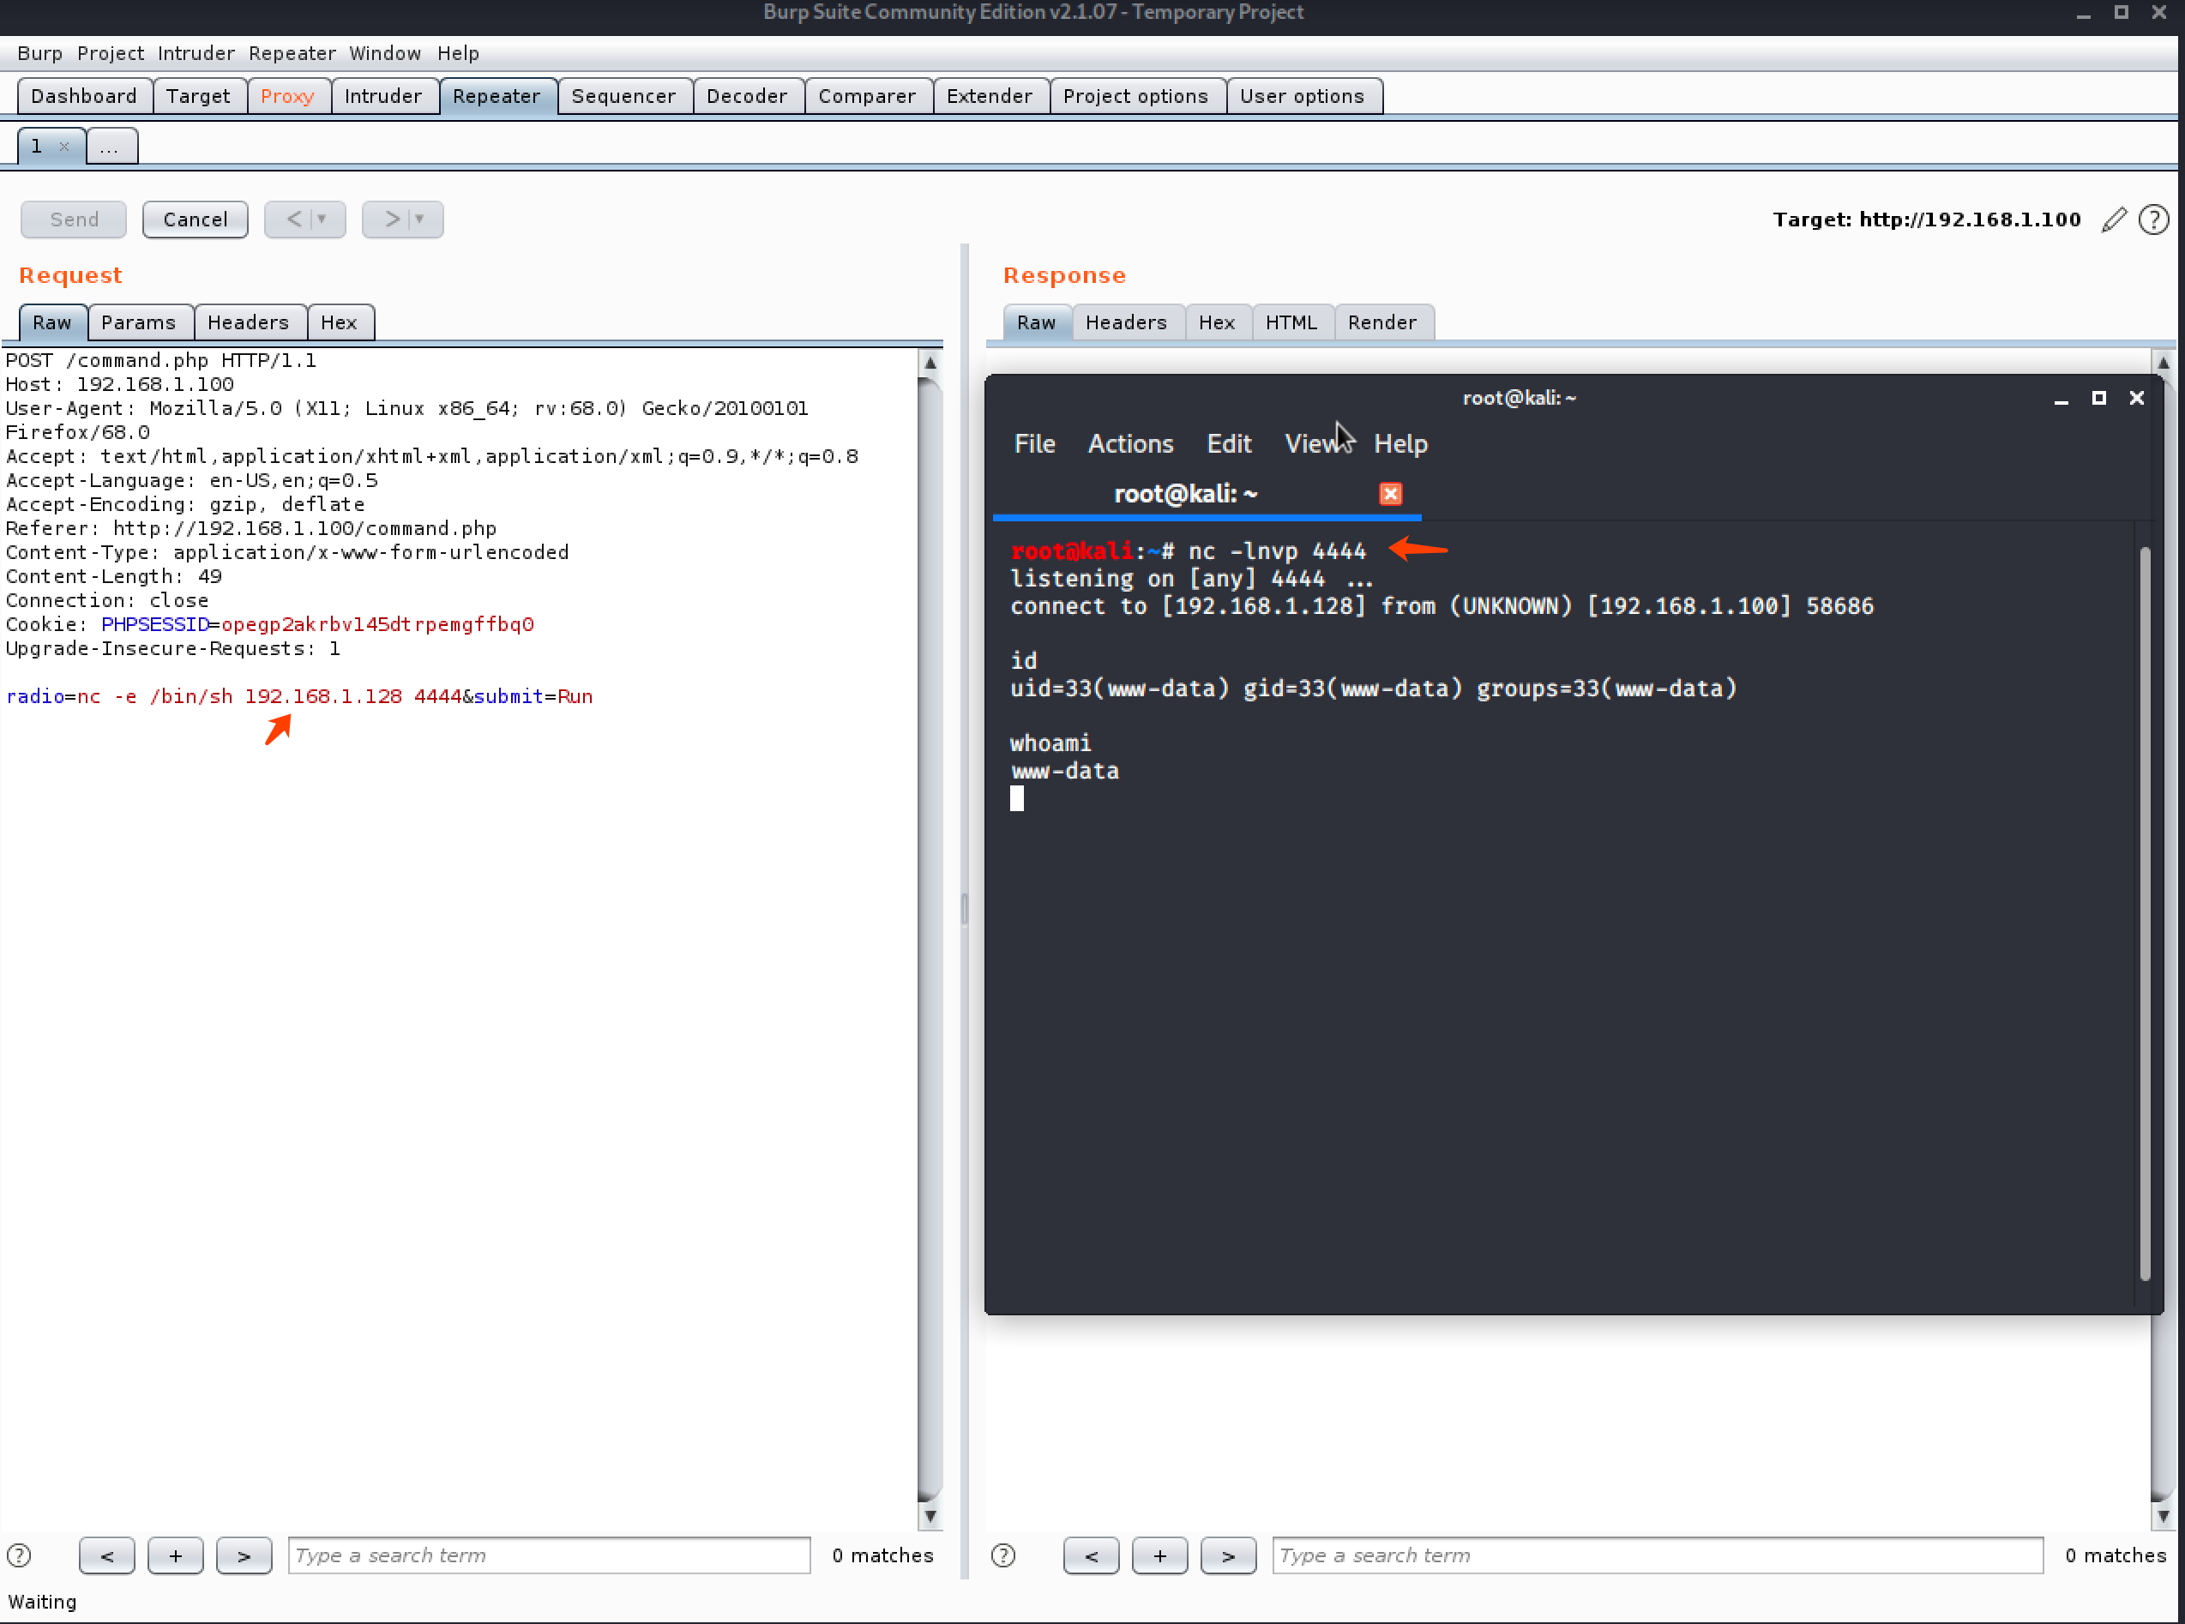Click the response search help question icon

tap(1002, 1555)
